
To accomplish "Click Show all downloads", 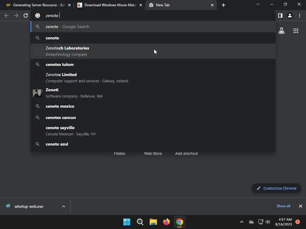I will (x=283, y=206).
